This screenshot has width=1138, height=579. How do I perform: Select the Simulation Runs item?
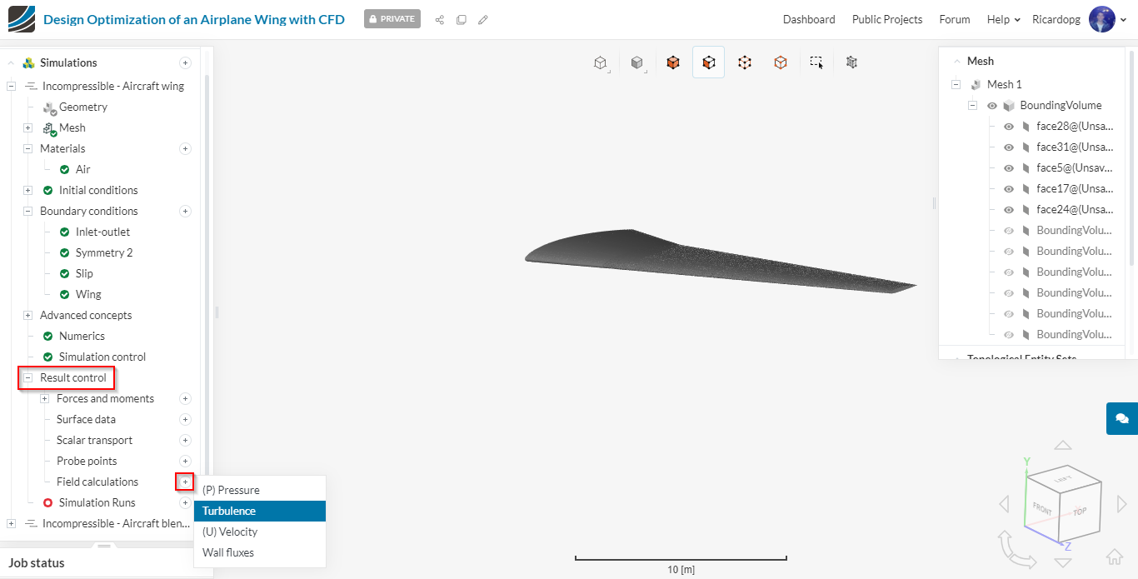[x=97, y=502]
